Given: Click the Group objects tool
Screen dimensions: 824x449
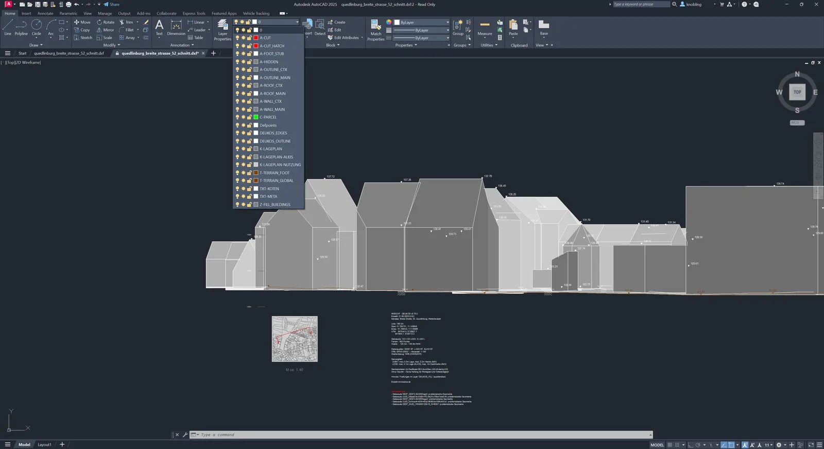Looking at the screenshot, I should coord(458,28).
